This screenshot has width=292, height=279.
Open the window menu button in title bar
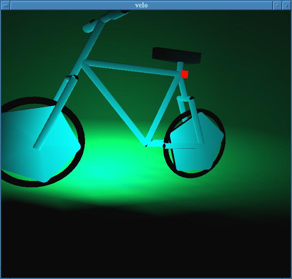(6, 6)
